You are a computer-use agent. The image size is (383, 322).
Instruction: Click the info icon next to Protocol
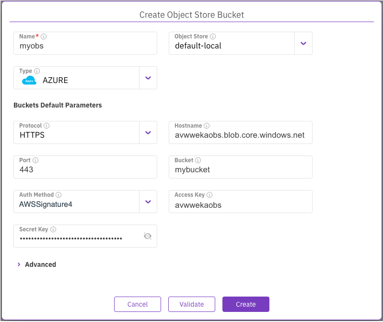pyautogui.click(x=46, y=126)
